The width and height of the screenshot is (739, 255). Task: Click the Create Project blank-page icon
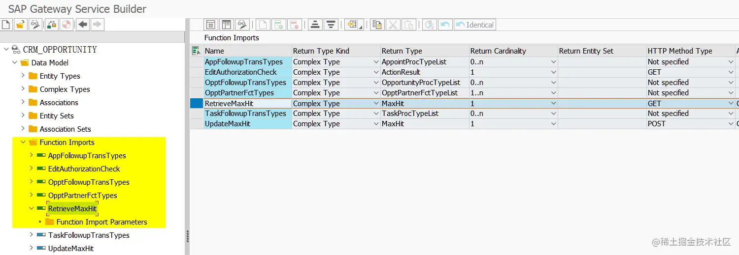point(7,25)
